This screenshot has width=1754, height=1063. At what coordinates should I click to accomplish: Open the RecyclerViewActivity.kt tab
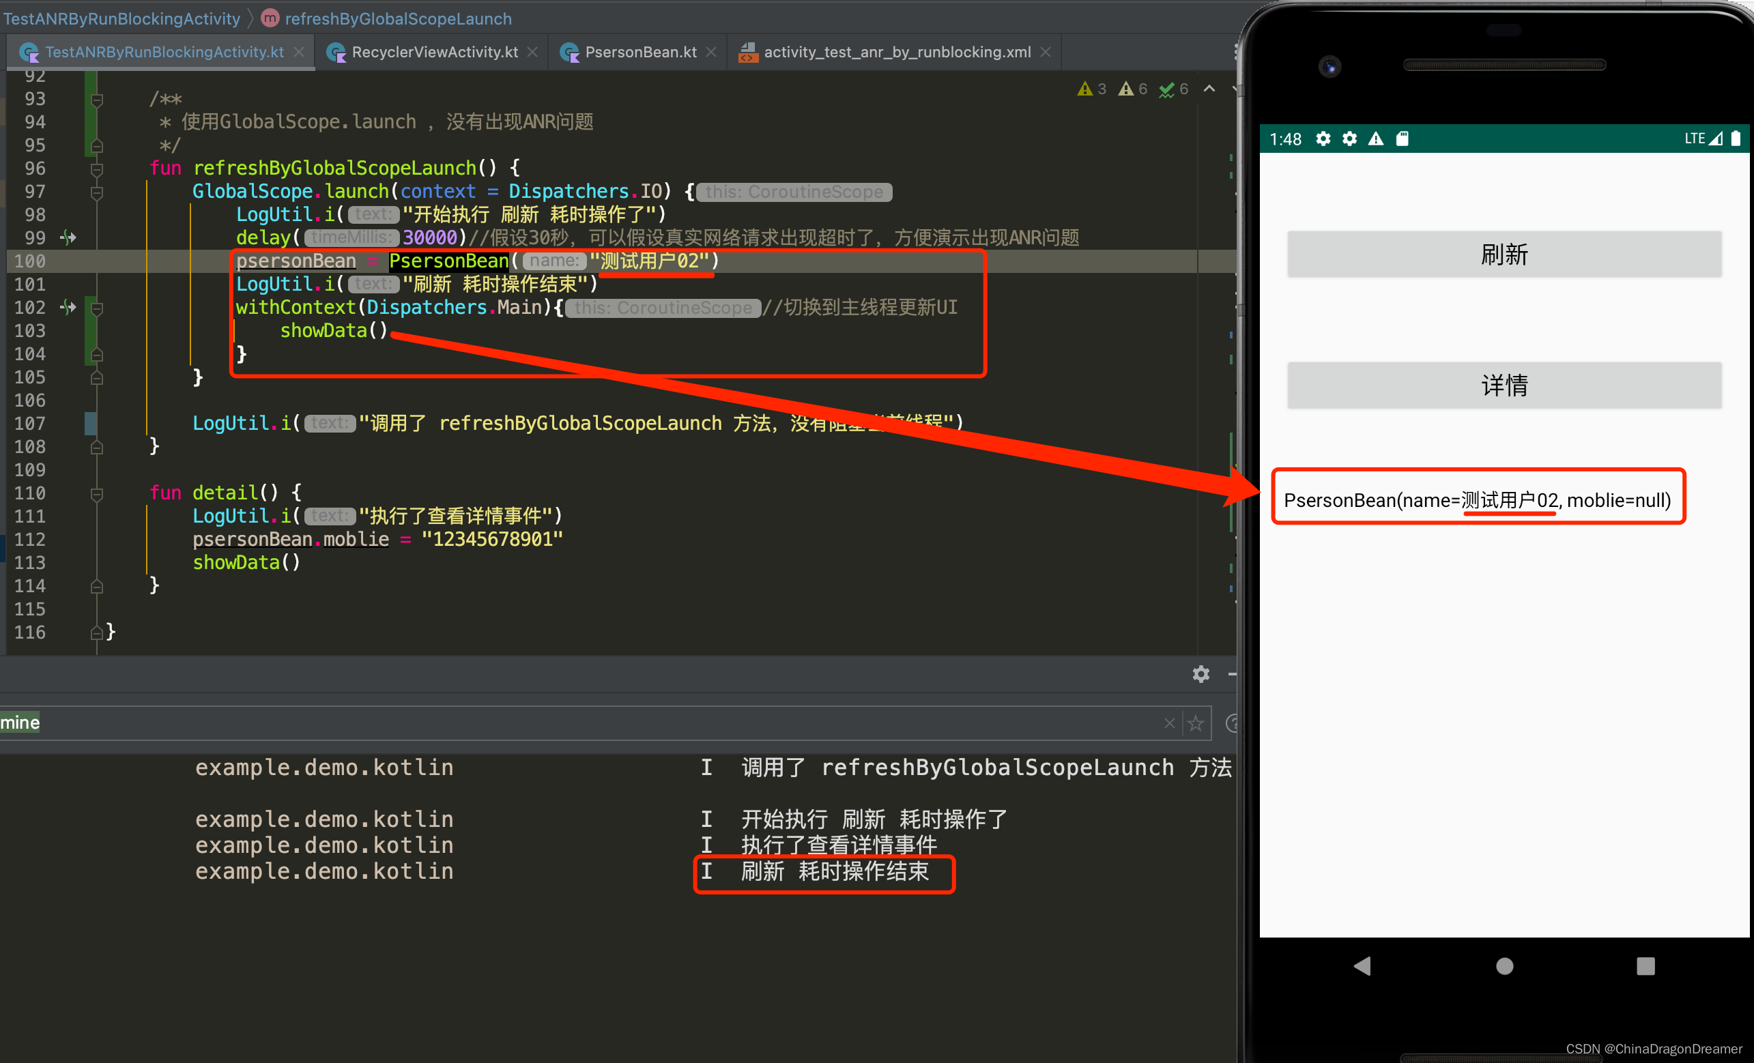coord(434,52)
